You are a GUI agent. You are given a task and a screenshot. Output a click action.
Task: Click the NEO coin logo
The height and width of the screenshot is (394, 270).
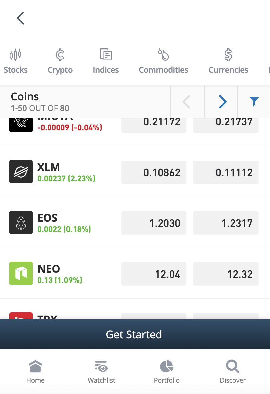(21, 273)
